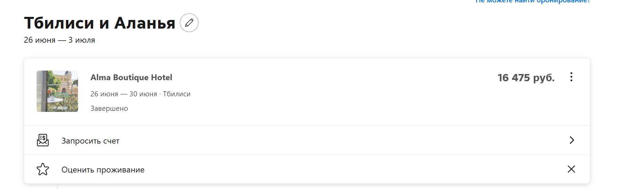Open the 'Alma Boutique Hotel' booking title
The height and width of the screenshot is (189, 618).
coord(131,77)
